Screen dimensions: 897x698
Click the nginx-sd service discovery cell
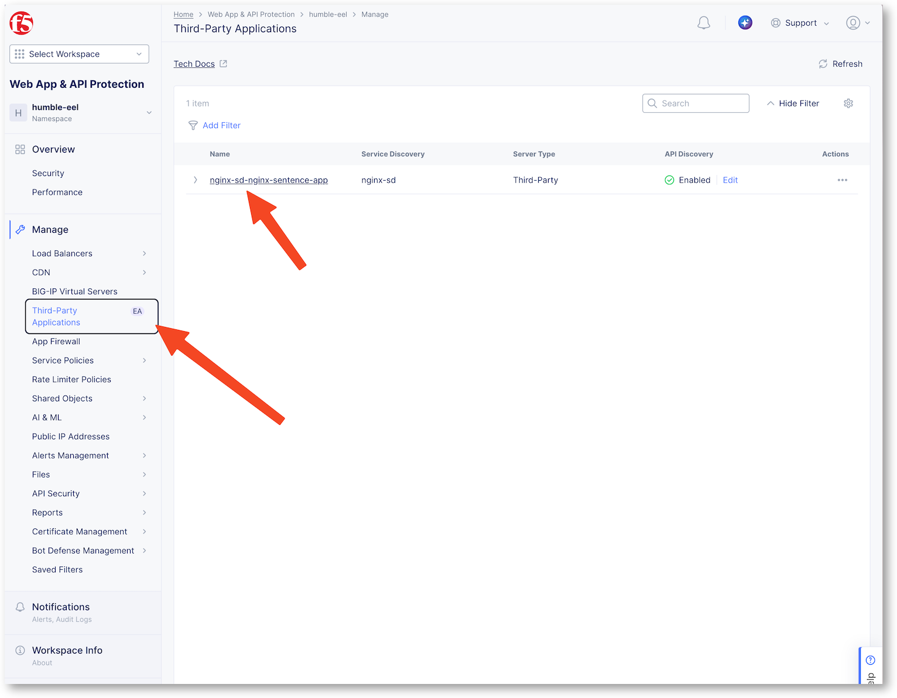379,180
